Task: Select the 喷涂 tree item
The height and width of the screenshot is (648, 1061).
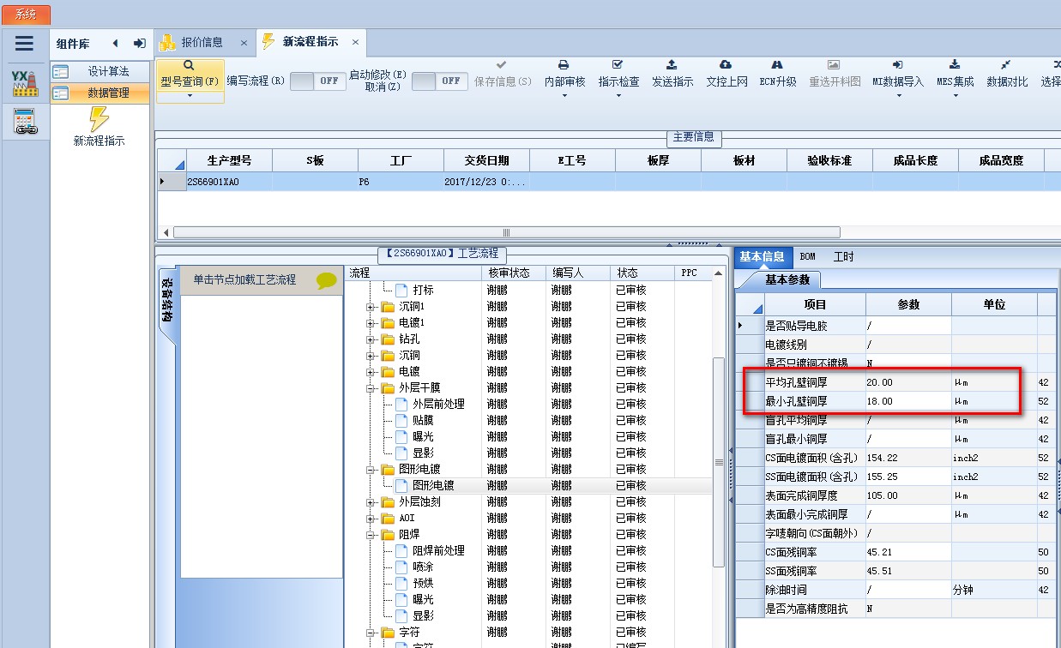Action: coord(423,567)
